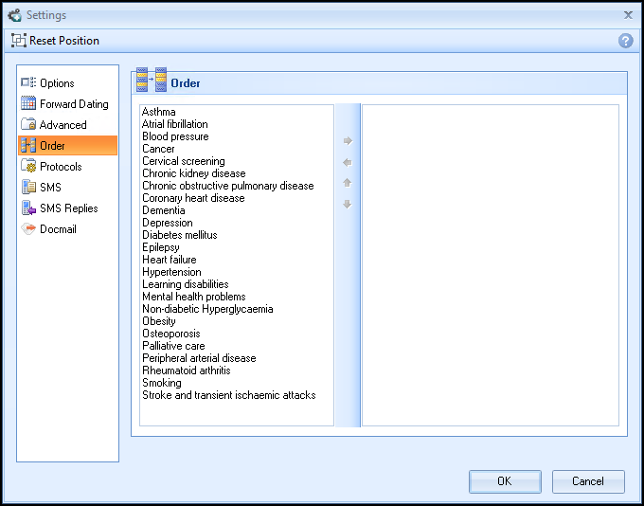Click the Docmail icon in sidebar
The width and height of the screenshot is (644, 506).
pyautogui.click(x=28, y=229)
